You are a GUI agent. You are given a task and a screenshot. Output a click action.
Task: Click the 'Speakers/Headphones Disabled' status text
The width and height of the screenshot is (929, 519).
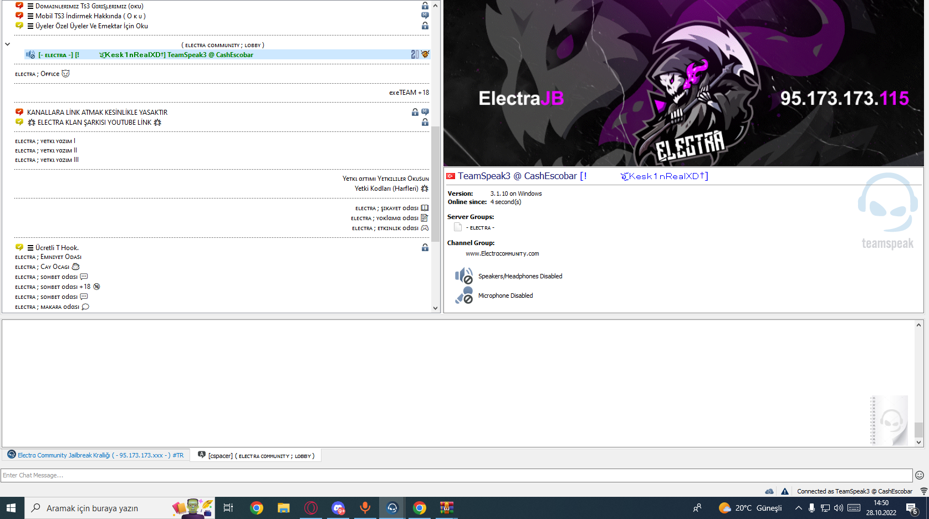tap(520, 276)
